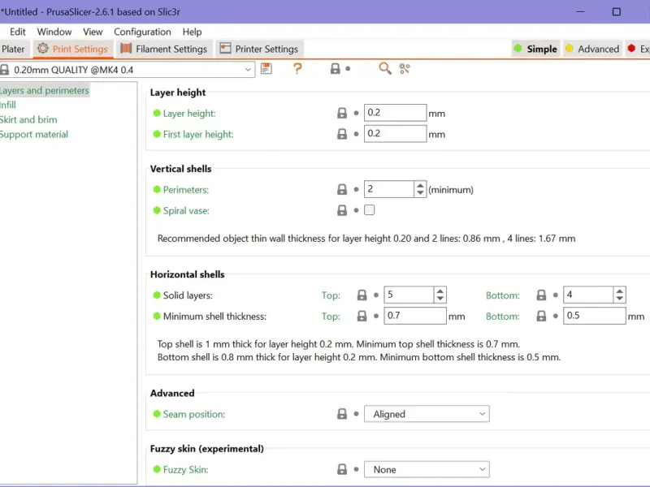The width and height of the screenshot is (650, 487).
Task: Enable the Spiral vase checkbox
Action: pyautogui.click(x=370, y=210)
